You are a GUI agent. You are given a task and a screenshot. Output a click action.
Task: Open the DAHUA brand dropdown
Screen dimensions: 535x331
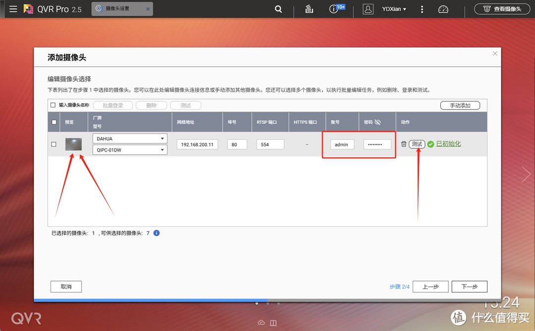[x=130, y=138]
